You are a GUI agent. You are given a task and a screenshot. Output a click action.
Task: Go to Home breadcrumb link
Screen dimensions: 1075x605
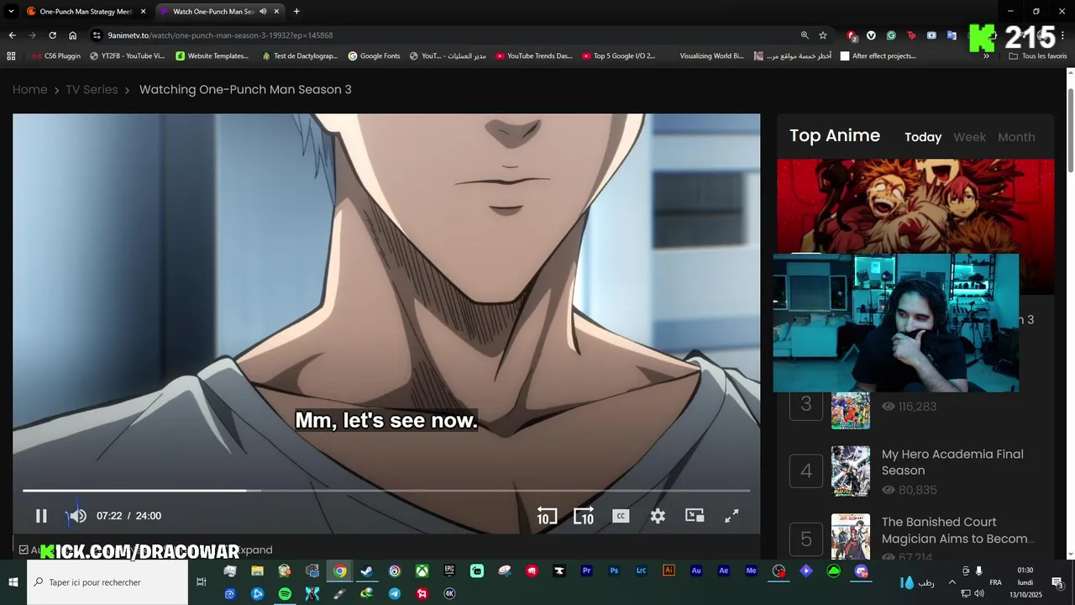(29, 89)
